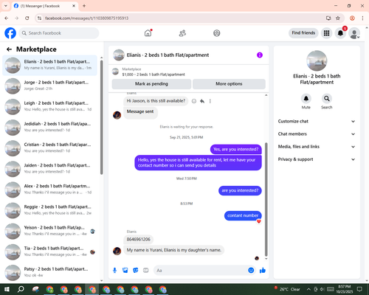The image size is (369, 295).
Task: Open the tab search dropdown in Chrome
Action: coord(6,6)
